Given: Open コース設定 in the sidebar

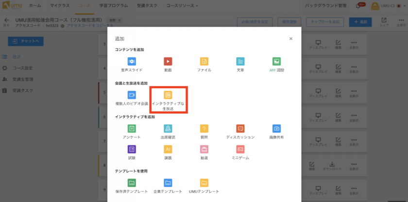Looking at the screenshot, I should click(x=23, y=68).
